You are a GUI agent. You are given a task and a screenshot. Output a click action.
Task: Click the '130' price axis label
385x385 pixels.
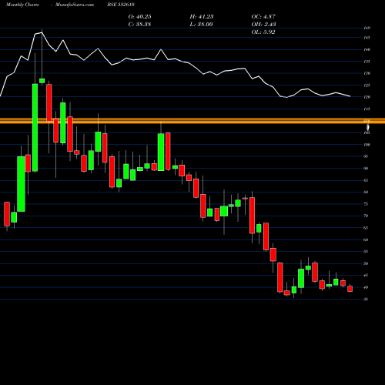367,73
